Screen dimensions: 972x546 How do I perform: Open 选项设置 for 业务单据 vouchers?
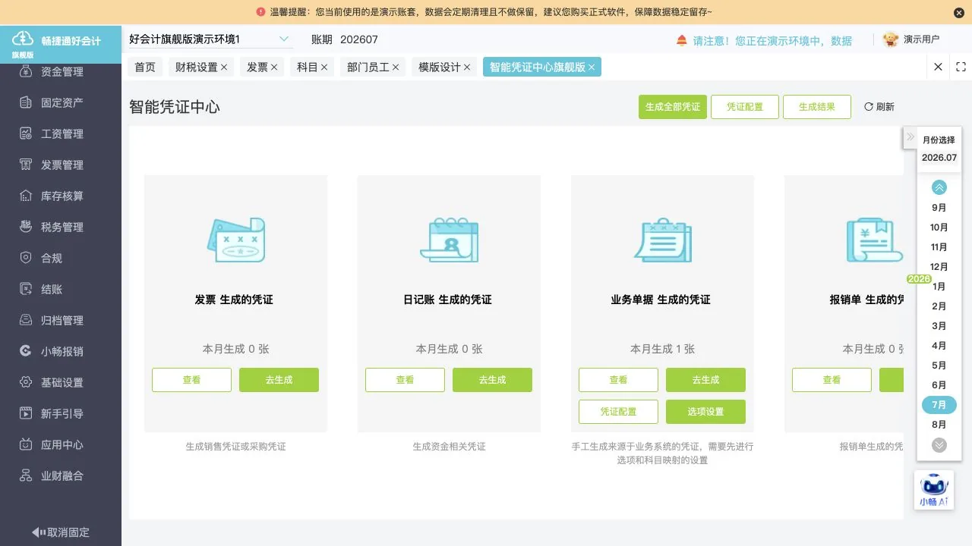click(x=705, y=412)
